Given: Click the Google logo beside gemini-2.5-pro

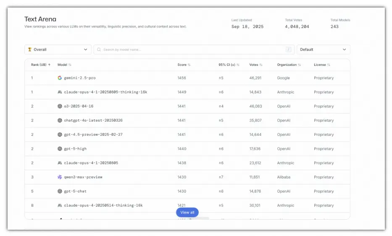Looking at the screenshot, I should tap(60, 78).
